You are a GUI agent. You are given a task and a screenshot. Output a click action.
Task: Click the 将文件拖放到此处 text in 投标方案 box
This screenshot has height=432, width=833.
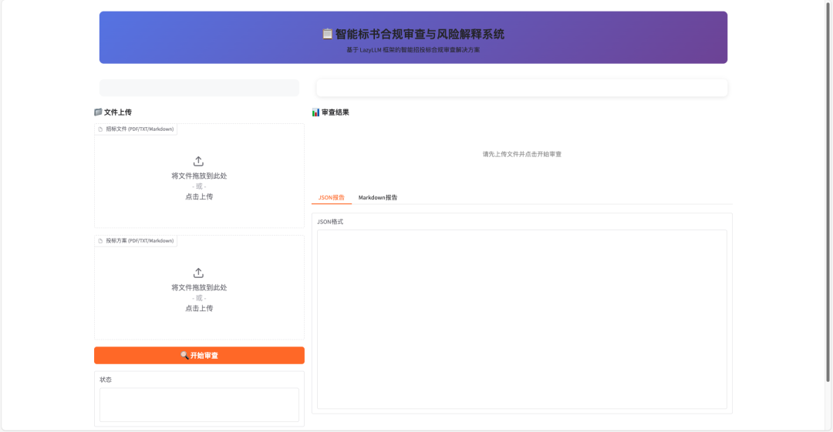(199, 287)
